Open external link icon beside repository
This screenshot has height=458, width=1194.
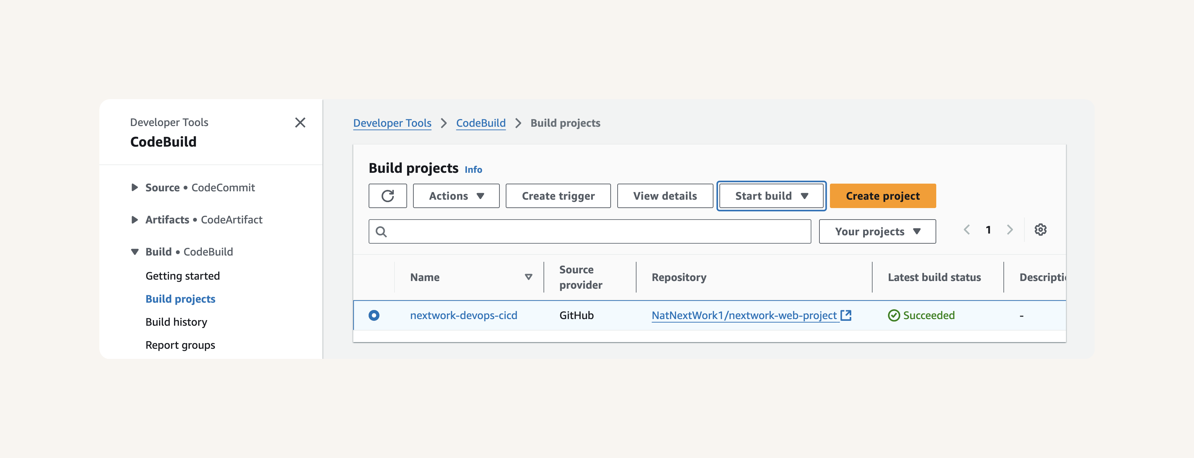846,315
